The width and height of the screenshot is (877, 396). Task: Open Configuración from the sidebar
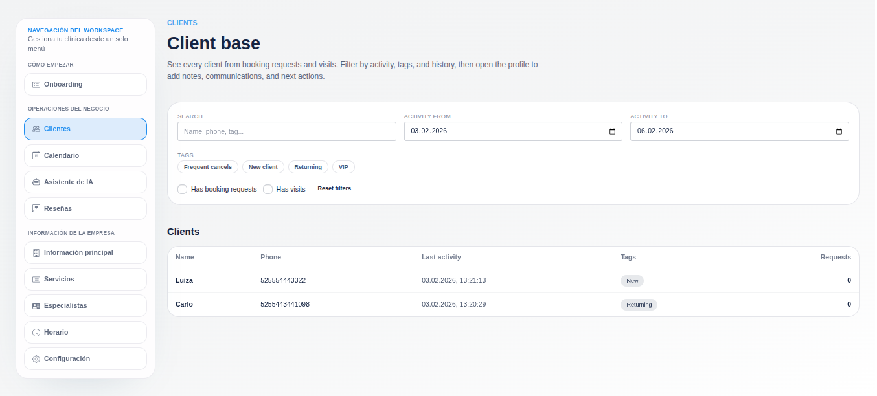point(85,359)
